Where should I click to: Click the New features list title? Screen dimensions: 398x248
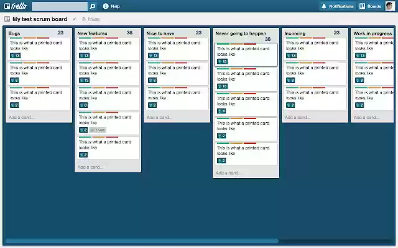[92, 33]
